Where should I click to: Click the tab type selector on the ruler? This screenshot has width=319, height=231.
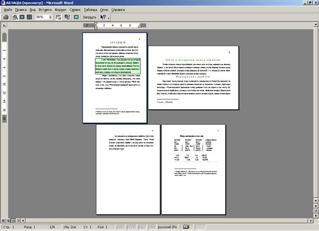[4, 25]
